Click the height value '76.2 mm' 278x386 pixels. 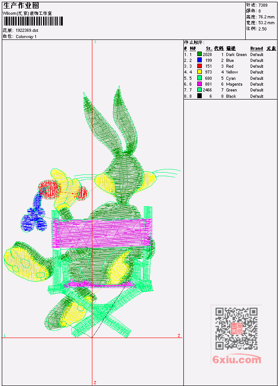(266, 17)
